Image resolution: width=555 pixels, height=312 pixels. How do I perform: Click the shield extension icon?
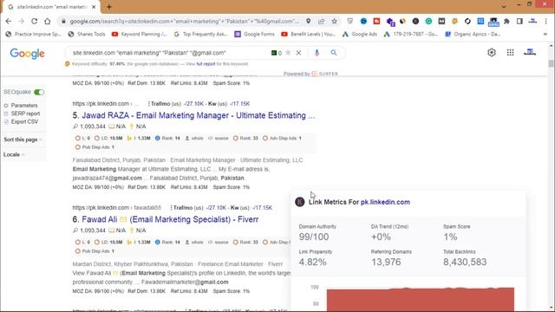pos(350,21)
